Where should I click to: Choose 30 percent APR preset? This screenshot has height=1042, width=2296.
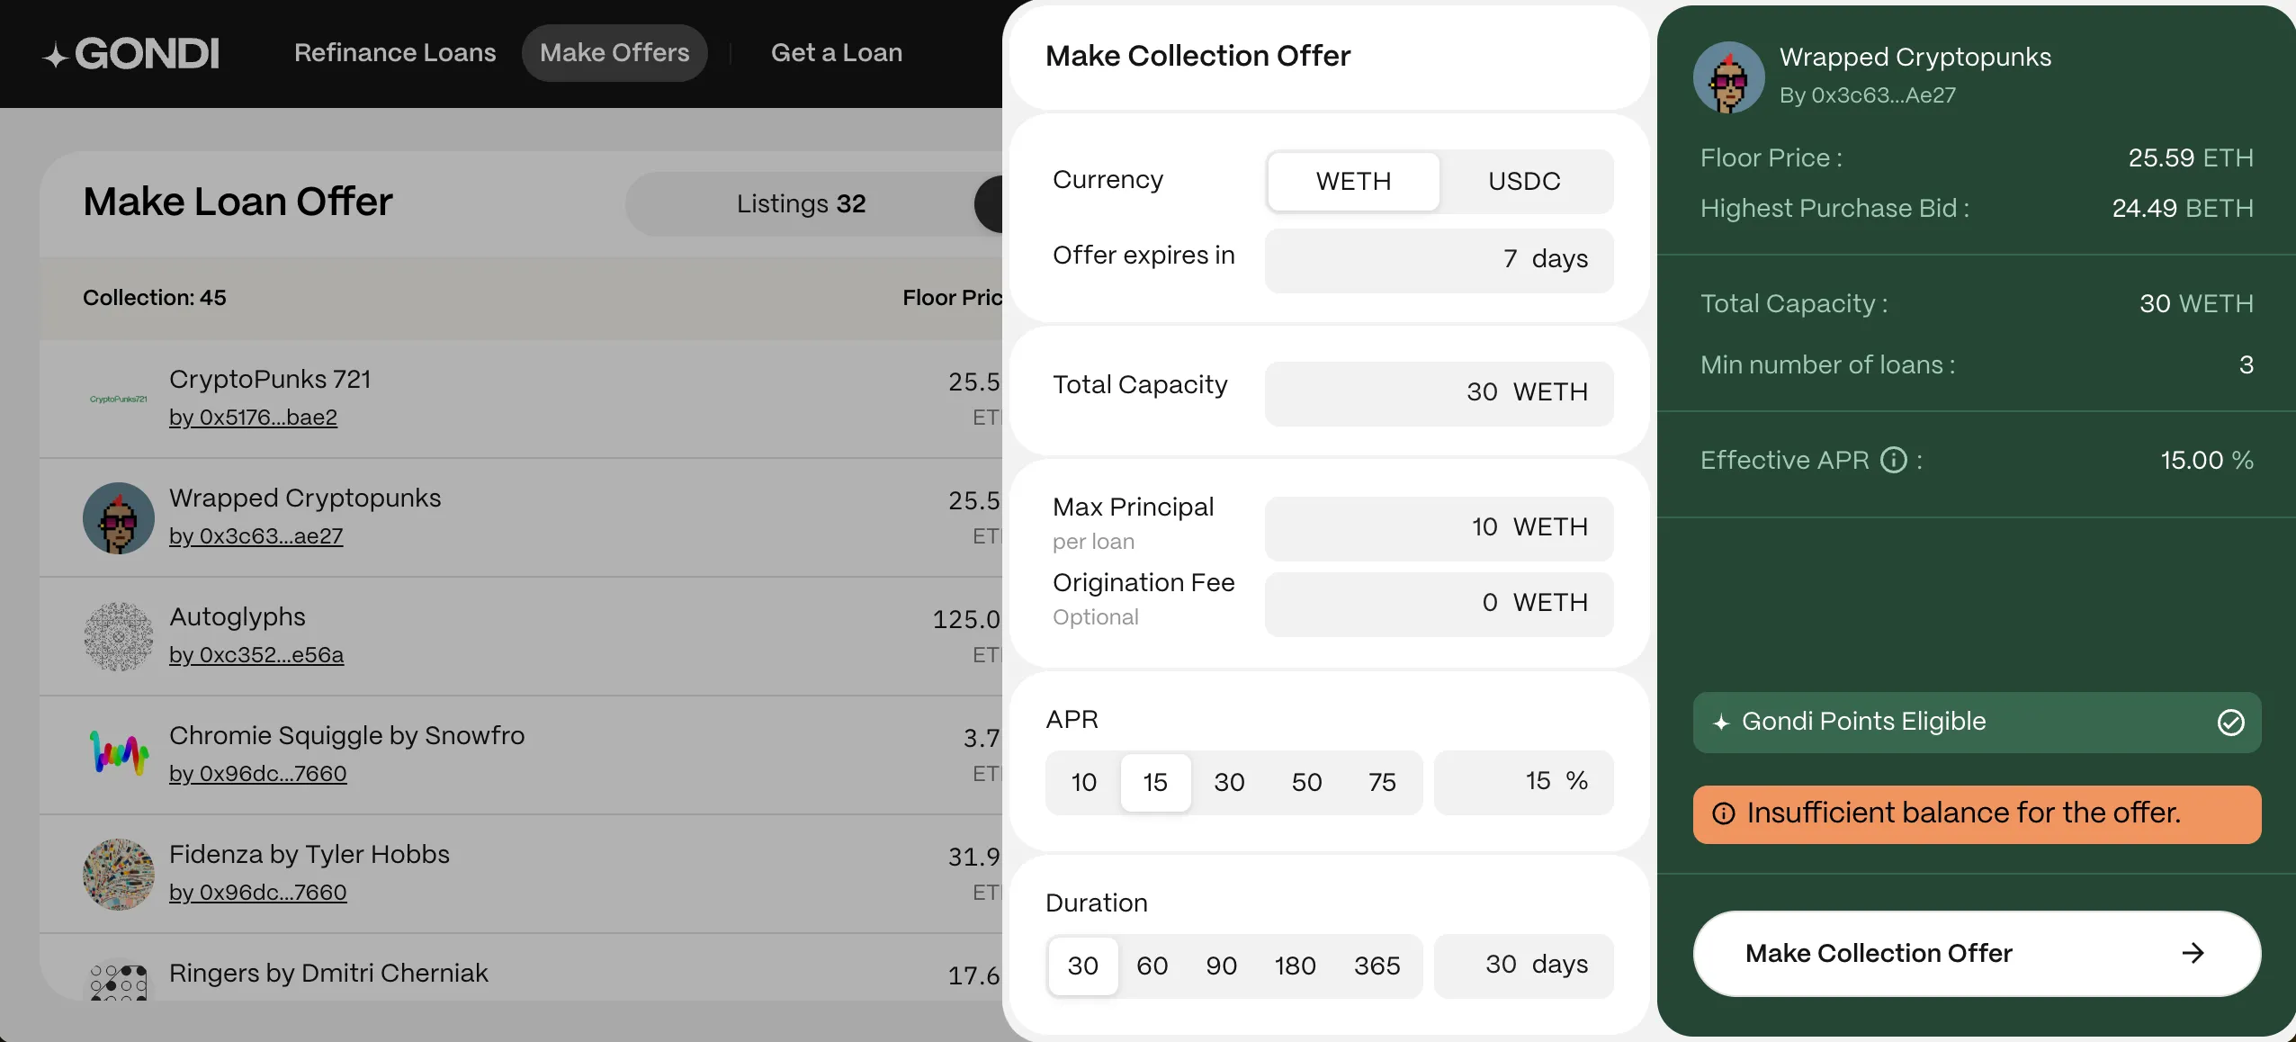coord(1229,782)
